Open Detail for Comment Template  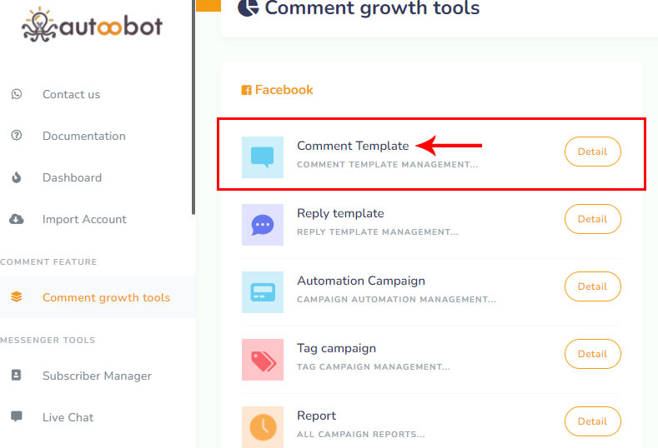(x=592, y=152)
